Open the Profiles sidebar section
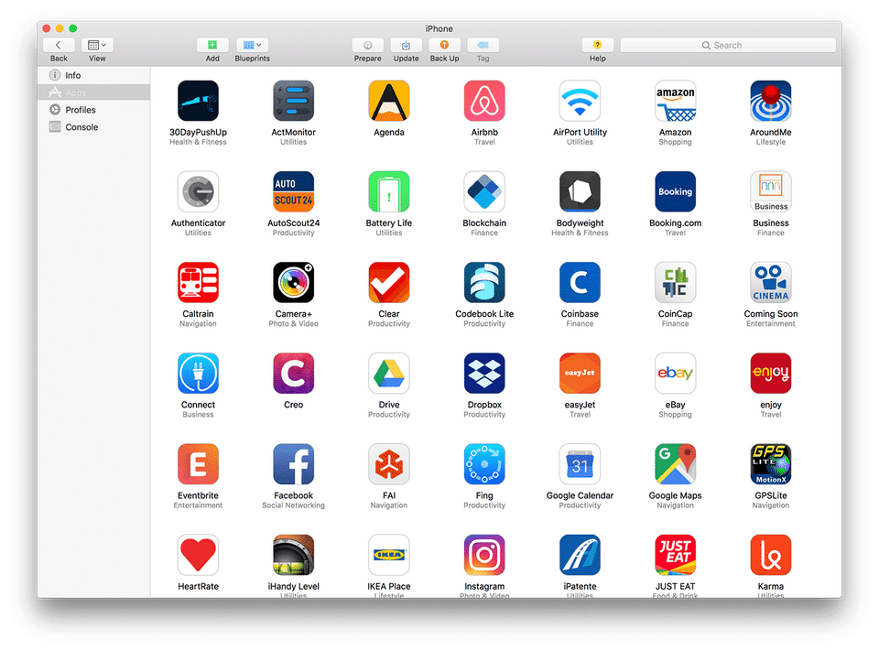 (93, 110)
